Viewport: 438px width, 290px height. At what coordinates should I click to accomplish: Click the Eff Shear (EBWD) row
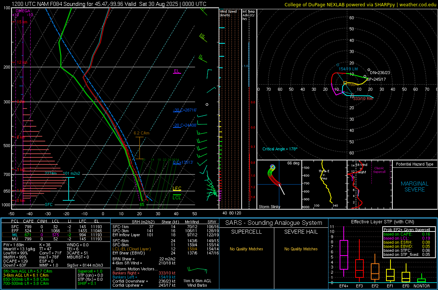(x=166, y=253)
